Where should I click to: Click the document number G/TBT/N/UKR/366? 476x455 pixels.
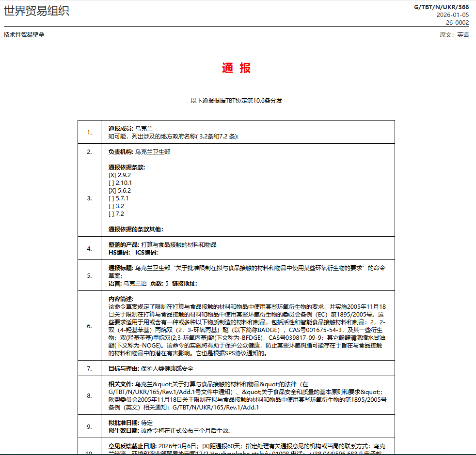[x=441, y=7]
